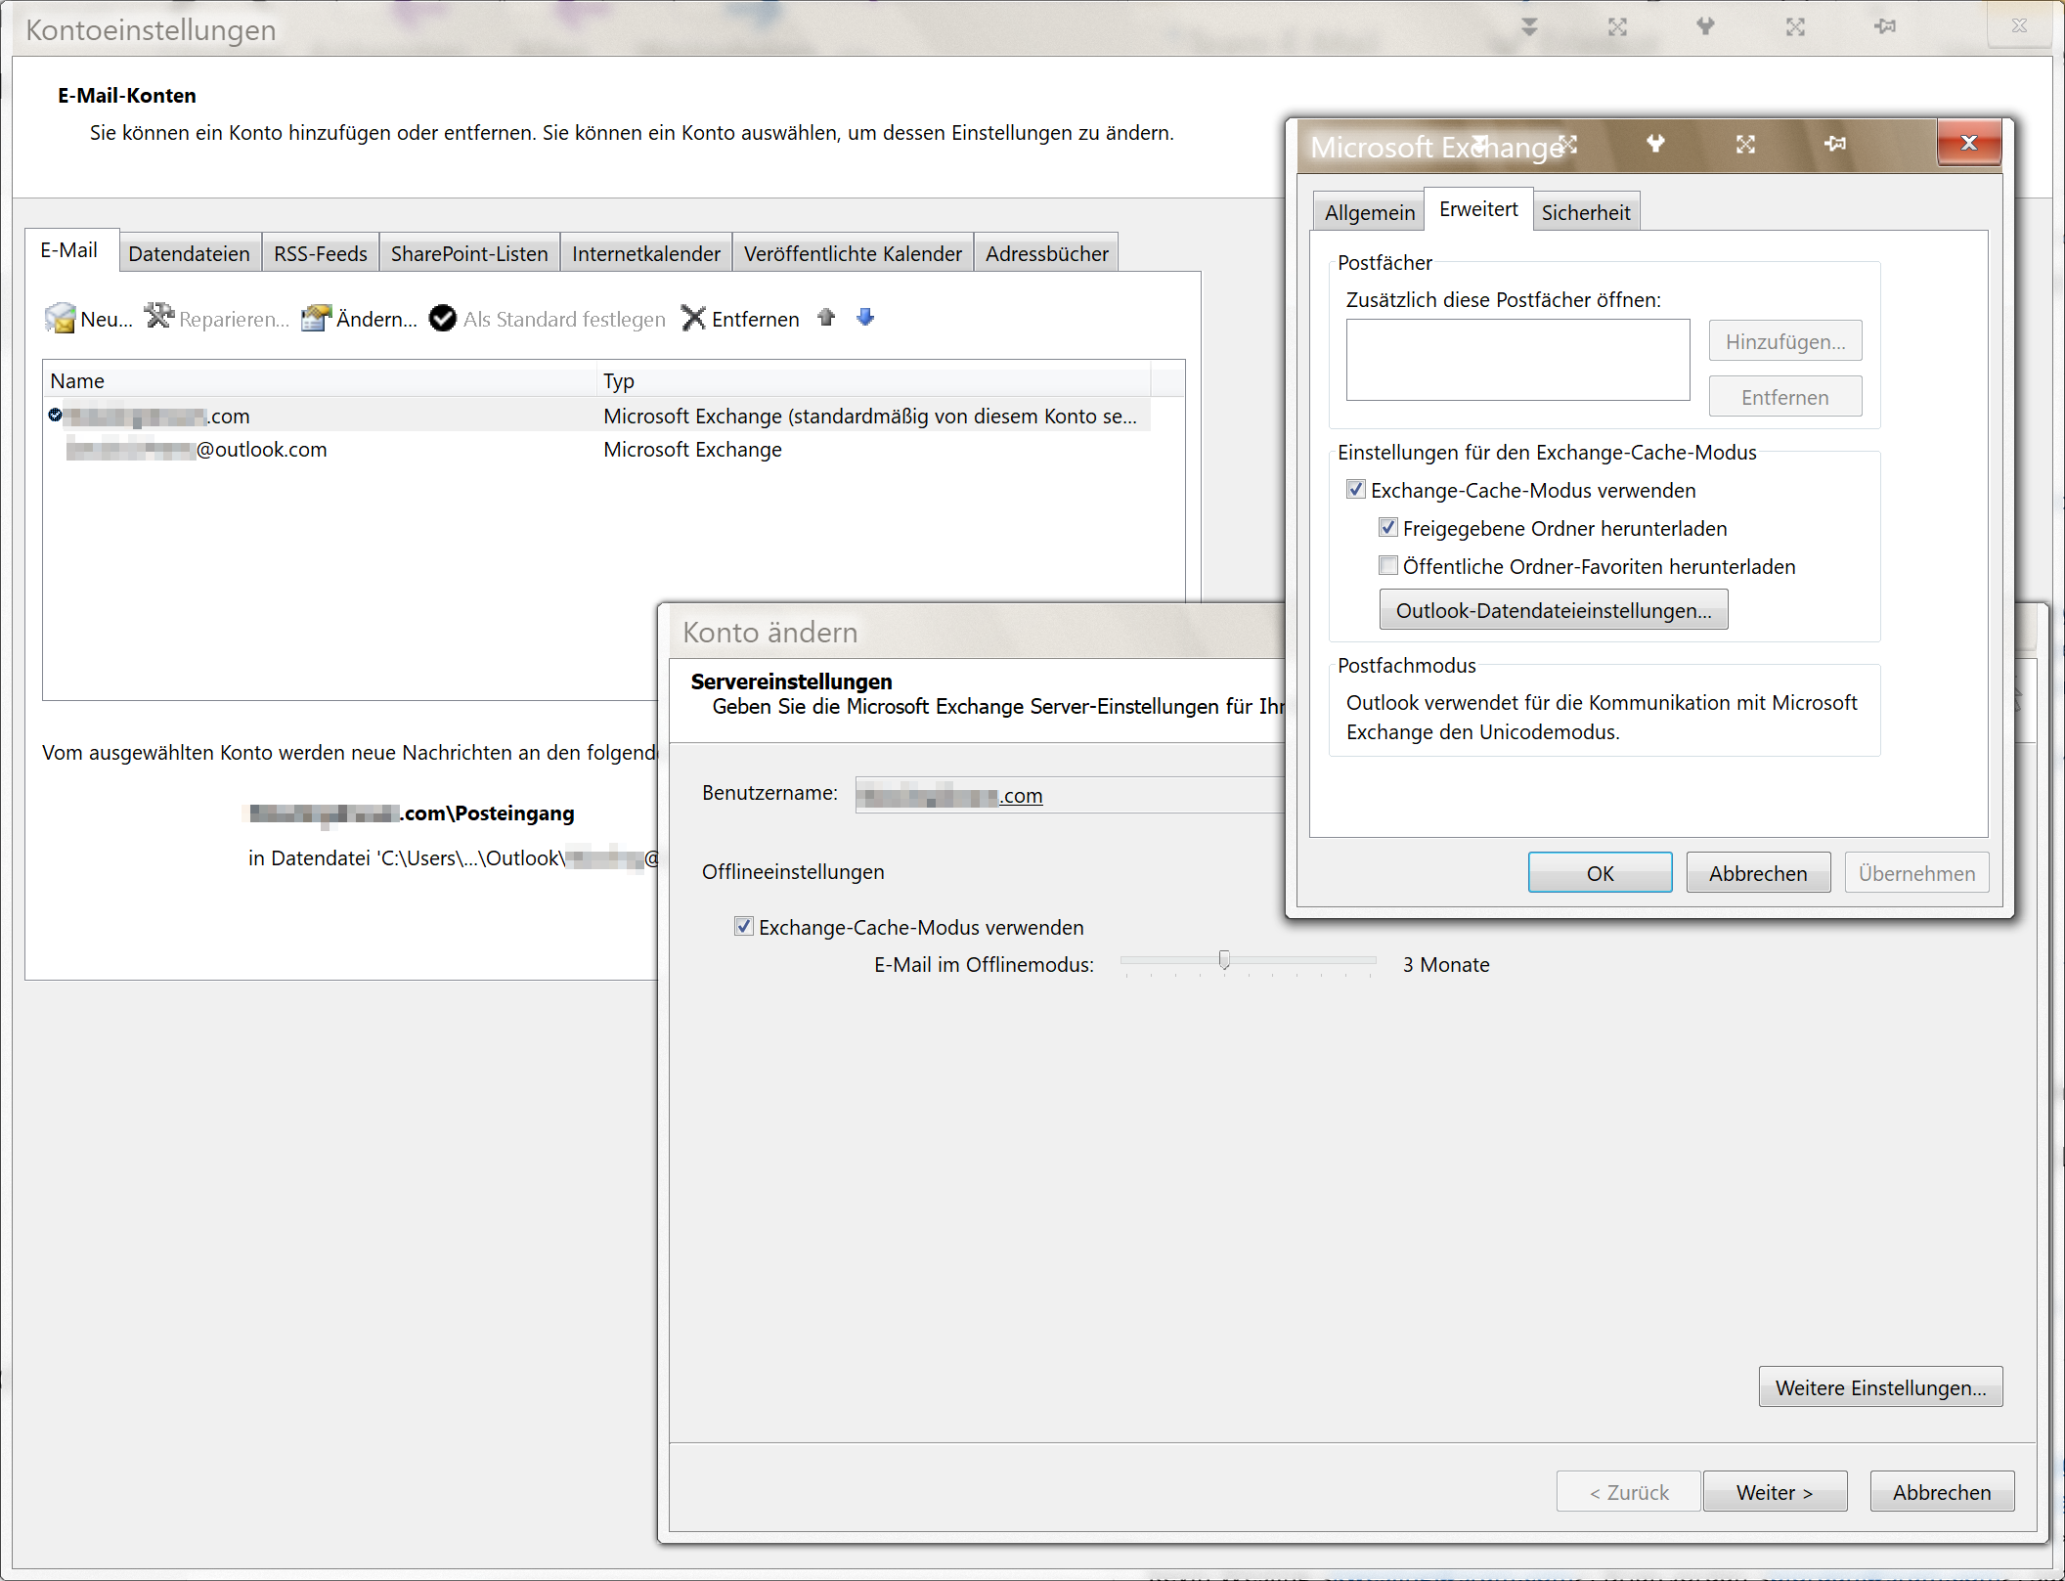The width and height of the screenshot is (2065, 1581).
Task: Click "Microsoft Exchange" type of outlook.com account
Action: click(692, 450)
